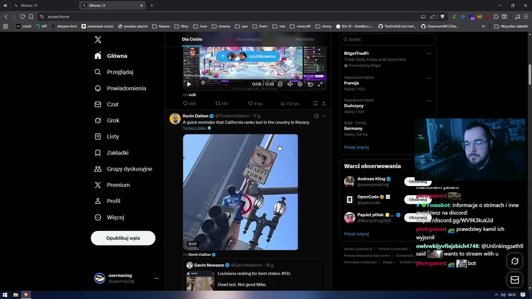Screen dimensions: 532x299
Task: Switch to the MammOn tab
Action: pyautogui.click(x=304, y=39)
